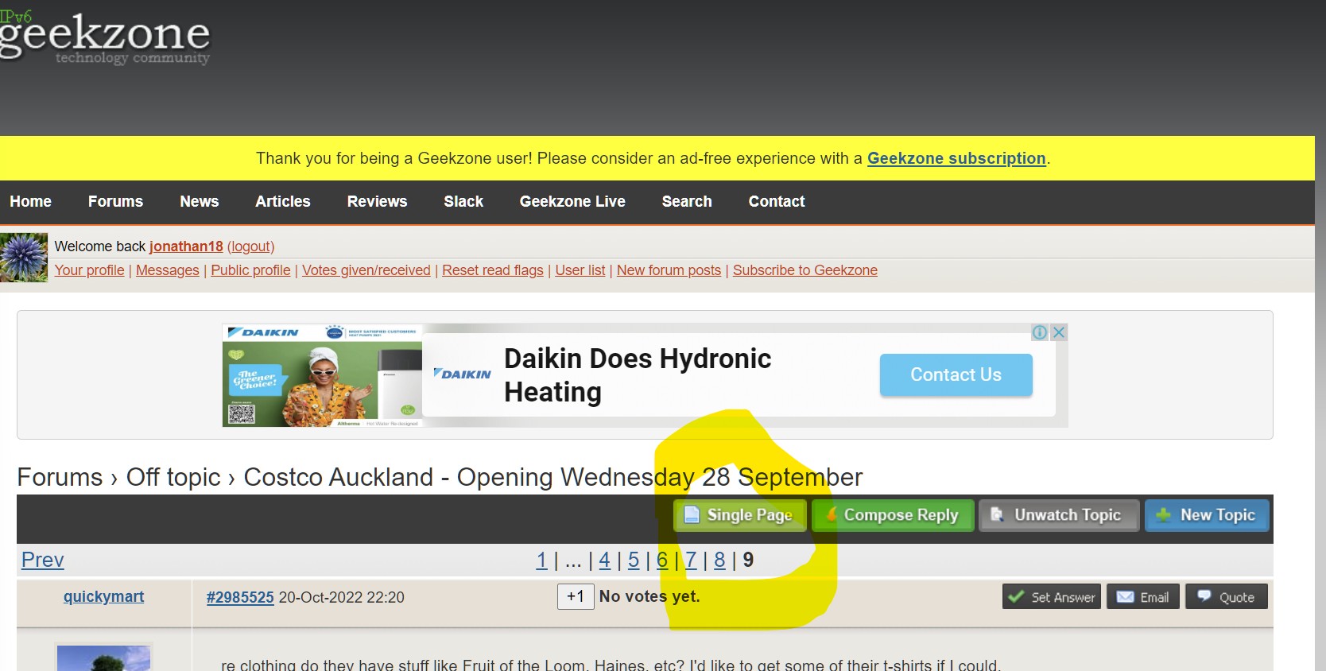The width and height of the screenshot is (1326, 671).
Task: Follow the Geekzone subscription link
Action: click(956, 158)
